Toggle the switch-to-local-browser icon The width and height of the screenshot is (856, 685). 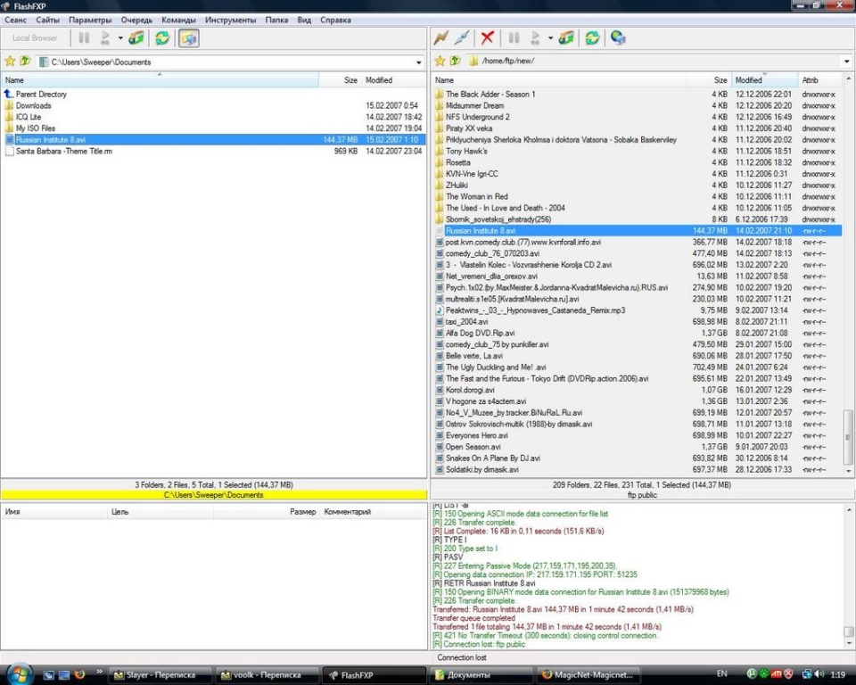coord(188,37)
